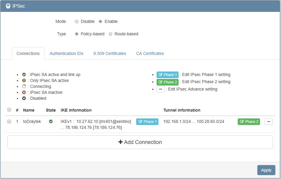
Task: Open the X.509 Certificates tab
Action: (x=110, y=53)
